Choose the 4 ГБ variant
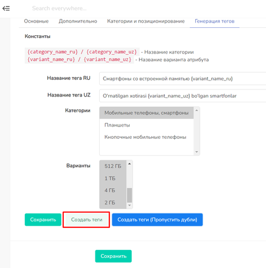266x268 pixels. [x=113, y=190]
